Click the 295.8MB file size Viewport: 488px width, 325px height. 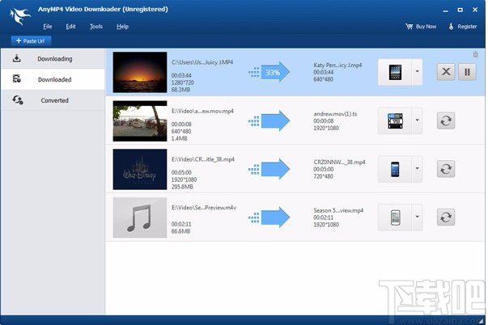pyautogui.click(x=182, y=187)
